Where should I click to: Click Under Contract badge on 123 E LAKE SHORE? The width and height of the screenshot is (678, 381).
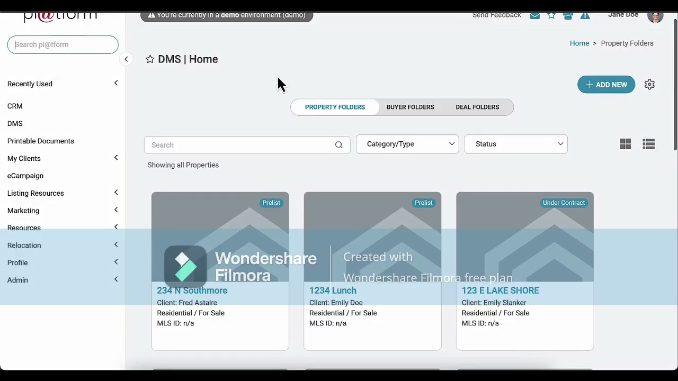[564, 203]
